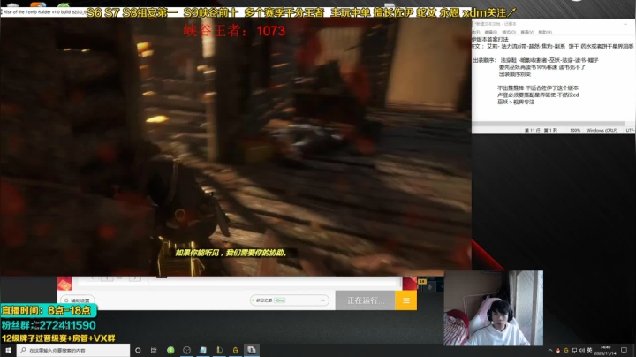Open the 辅助设置 settings button
This screenshot has width=636, height=357.
[x=78, y=300]
